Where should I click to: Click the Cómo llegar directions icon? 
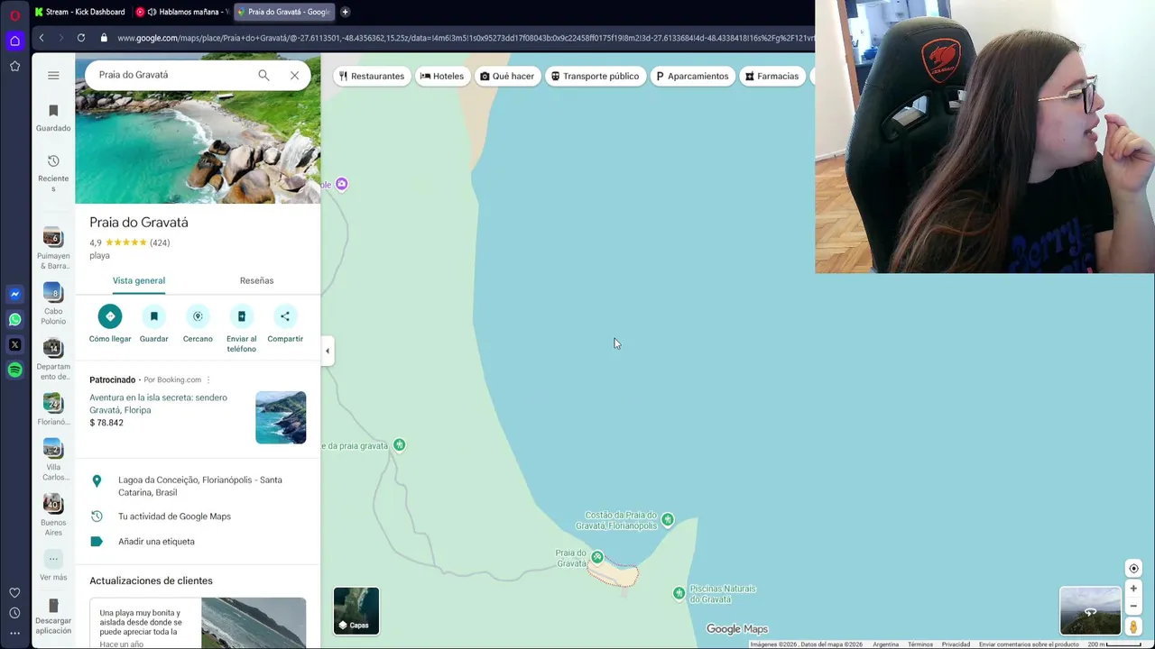point(110,316)
